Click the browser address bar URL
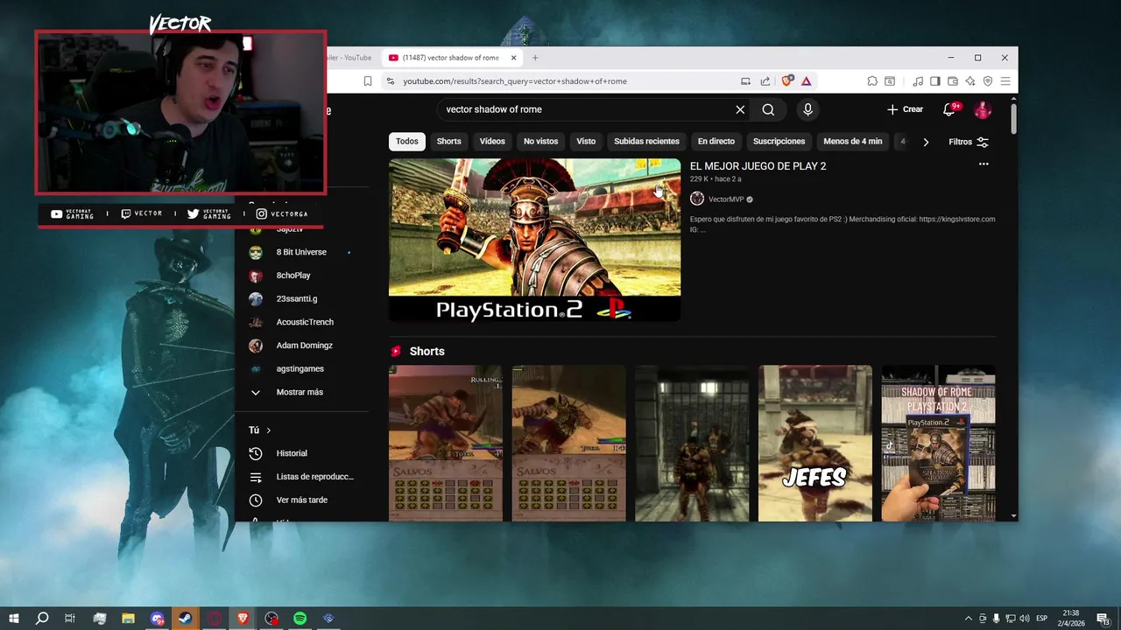Screen dimensions: 1121x630 click(x=515, y=81)
